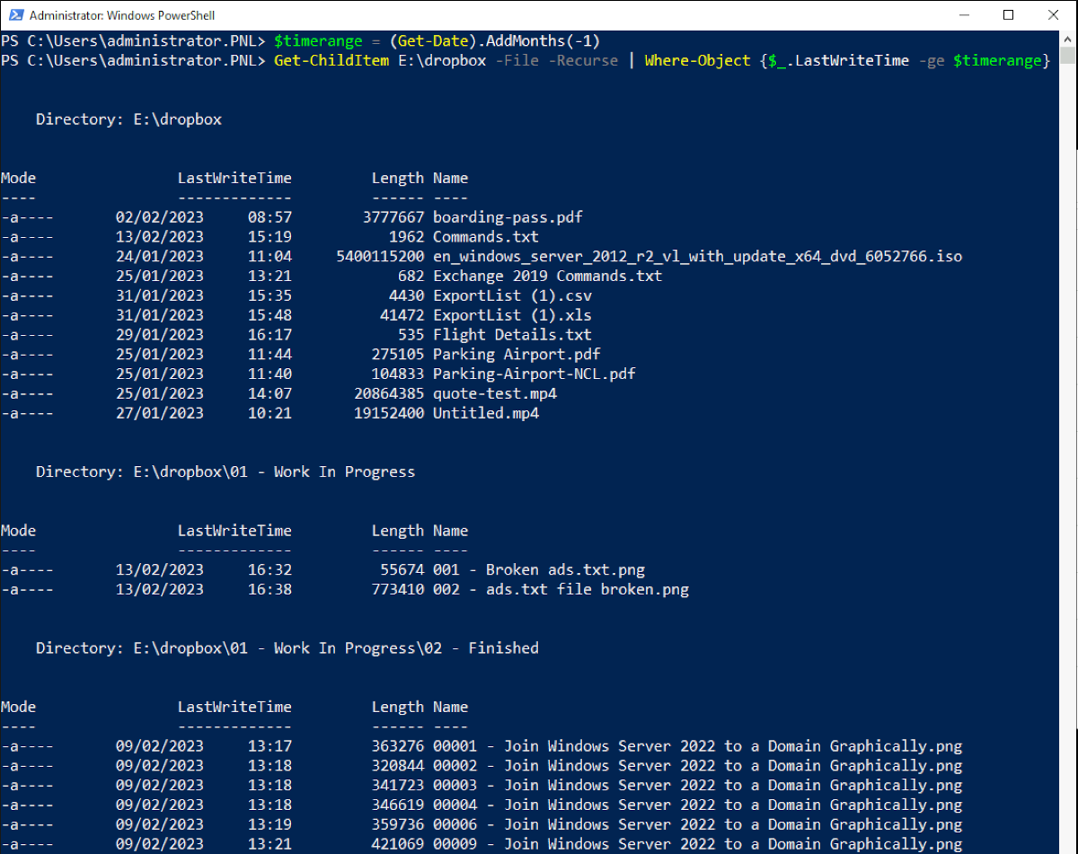Select the Commands.txt entry in output
Viewport: 1078px width, 854px height.
pyautogui.click(x=485, y=236)
